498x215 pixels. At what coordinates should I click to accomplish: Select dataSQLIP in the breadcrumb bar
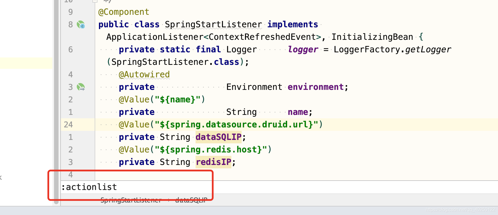(x=191, y=200)
